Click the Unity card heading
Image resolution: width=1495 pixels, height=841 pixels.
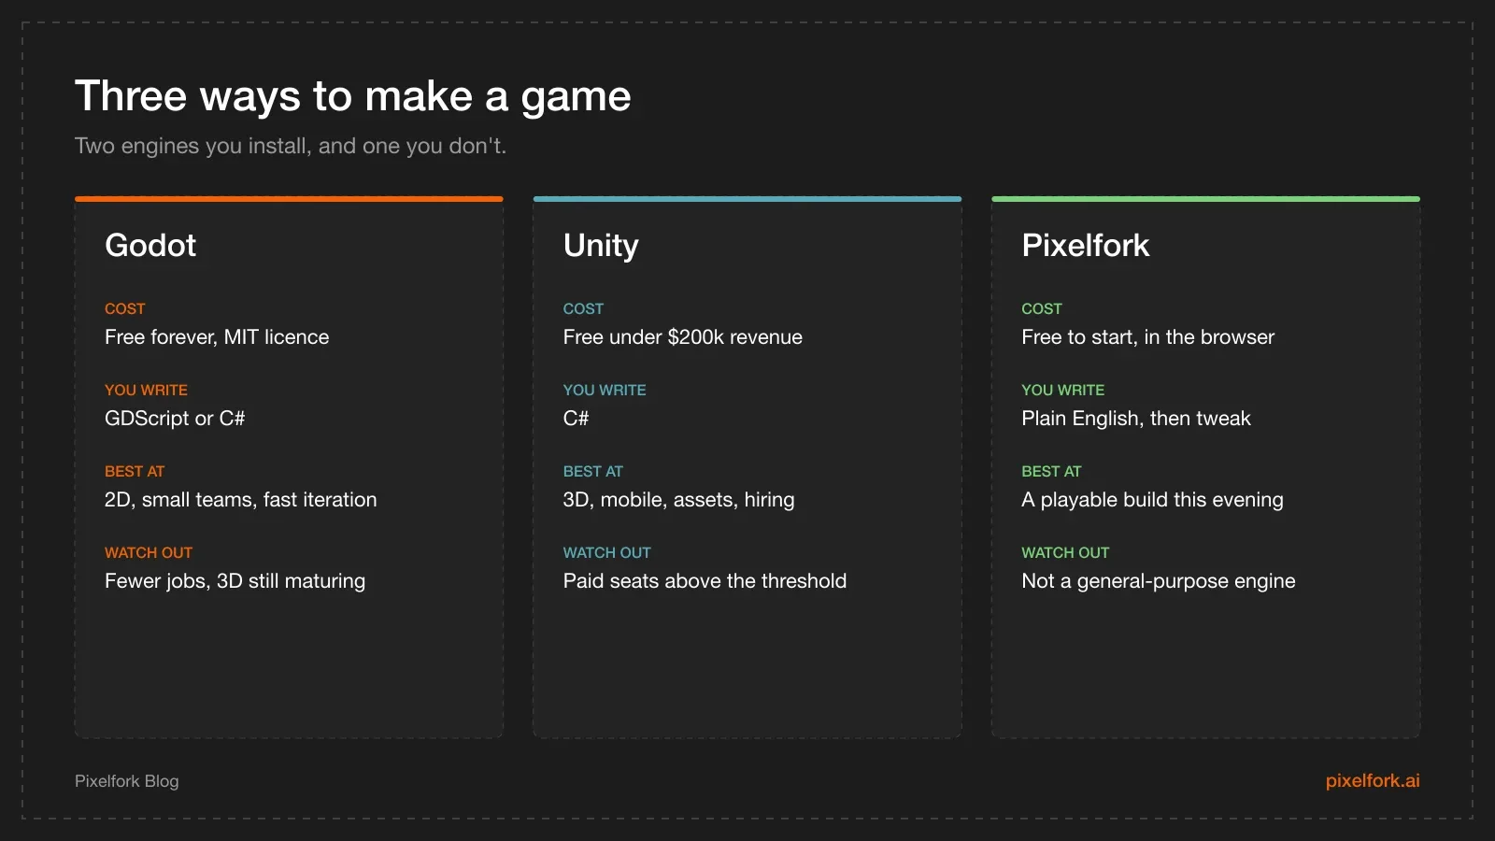[601, 246]
